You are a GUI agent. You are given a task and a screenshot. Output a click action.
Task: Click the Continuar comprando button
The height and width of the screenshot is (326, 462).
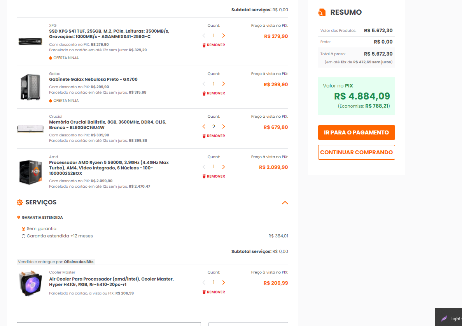(x=357, y=152)
